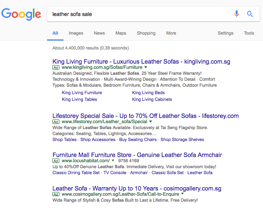This screenshot has width=263, height=208.
Task: Switch to the News tab
Action: pos(99,33)
